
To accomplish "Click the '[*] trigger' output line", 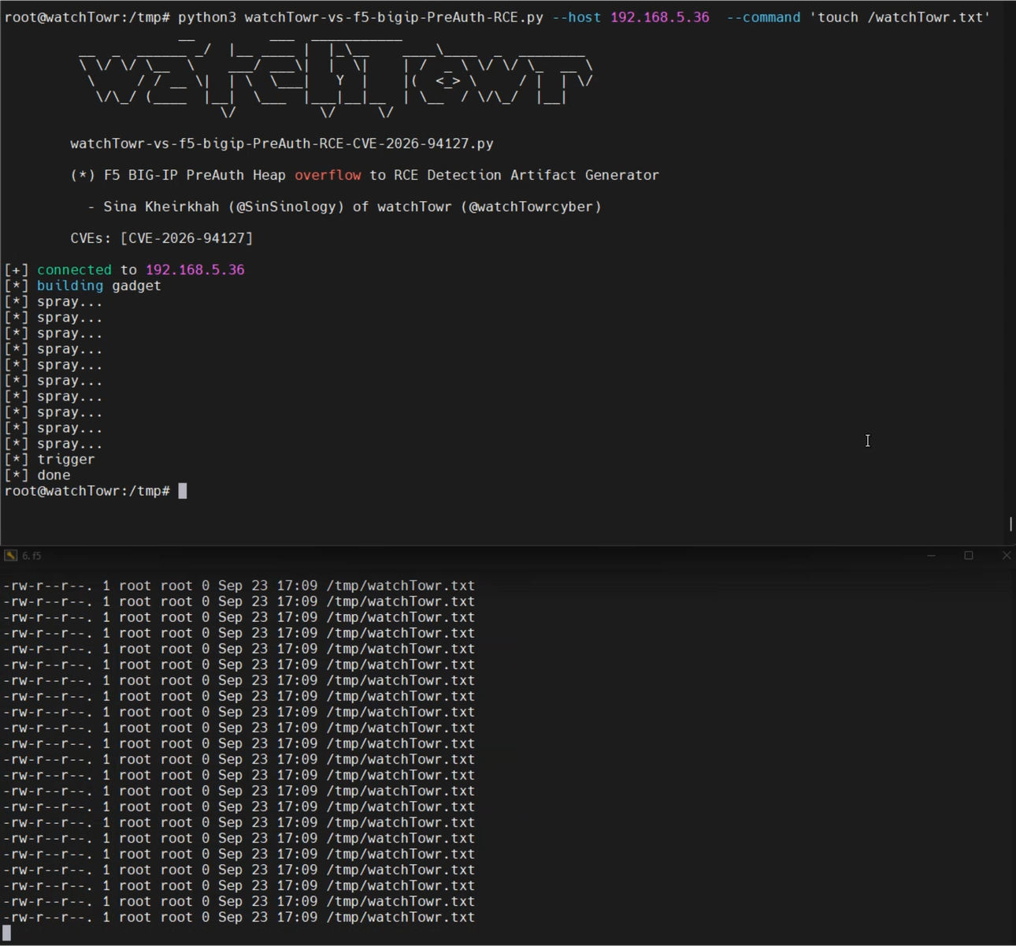I will point(50,459).
